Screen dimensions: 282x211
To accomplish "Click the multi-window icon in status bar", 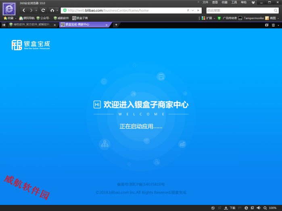I will [252, 208].
